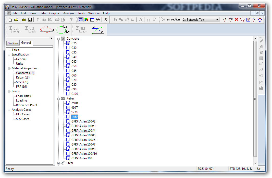Expand the Steel materials node

point(59,163)
